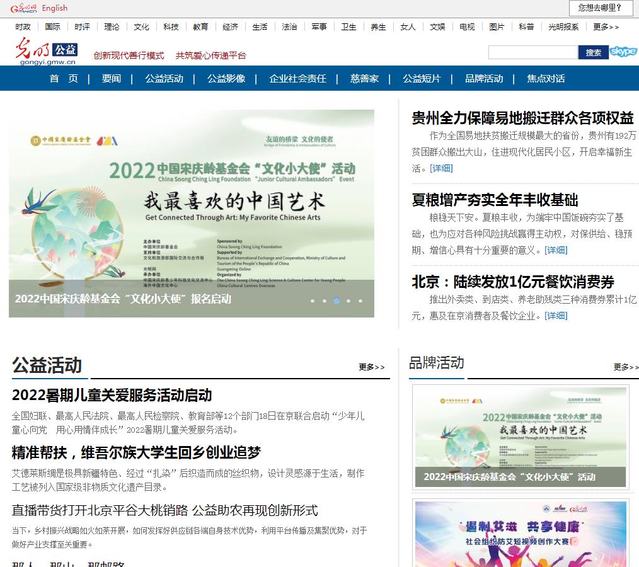Open the 时政 top navigation item

pos(23,27)
